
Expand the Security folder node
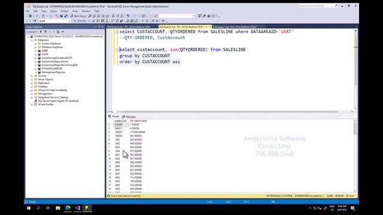pyautogui.click(x=32, y=76)
